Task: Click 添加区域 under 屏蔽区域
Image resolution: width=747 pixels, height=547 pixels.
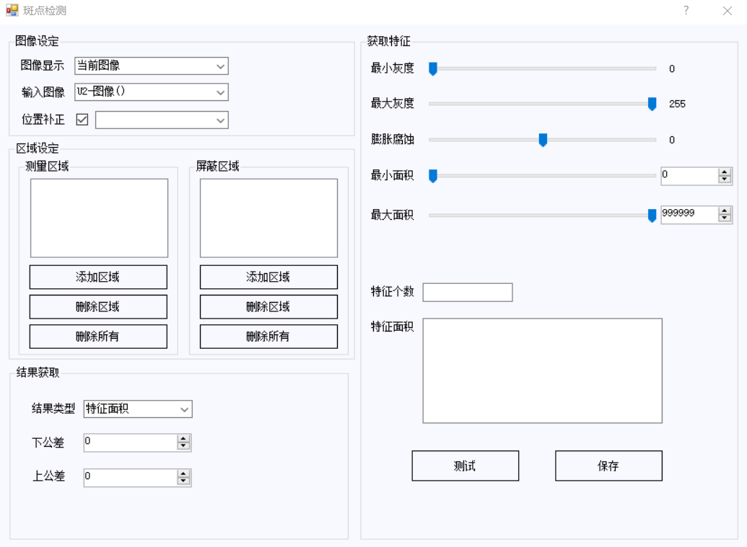Action: point(268,277)
